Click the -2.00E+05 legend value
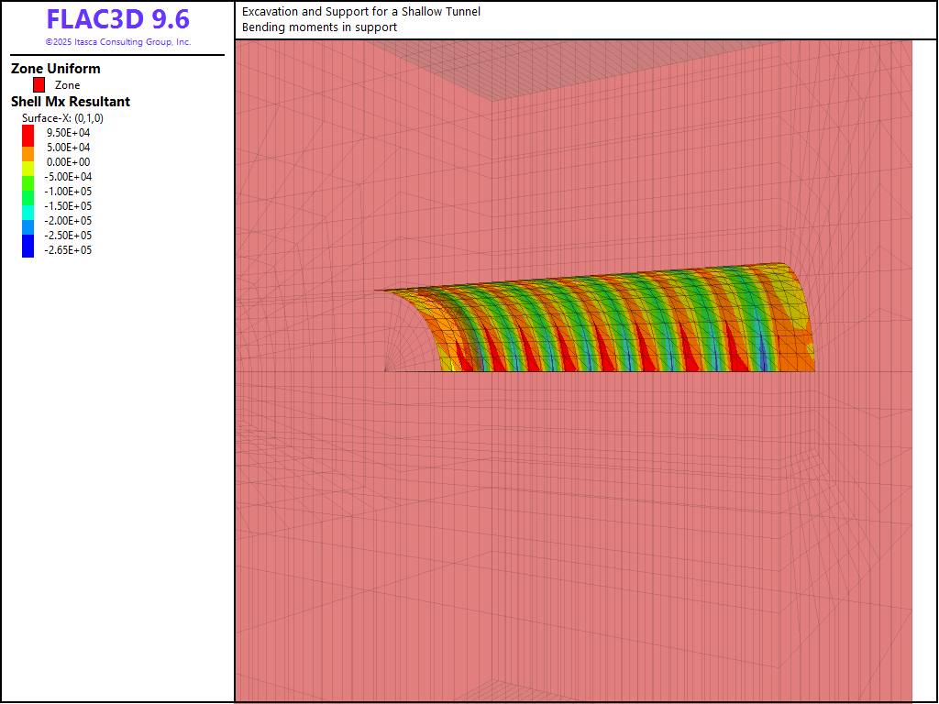939x704 pixels. pyautogui.click(x=69, y=220)
